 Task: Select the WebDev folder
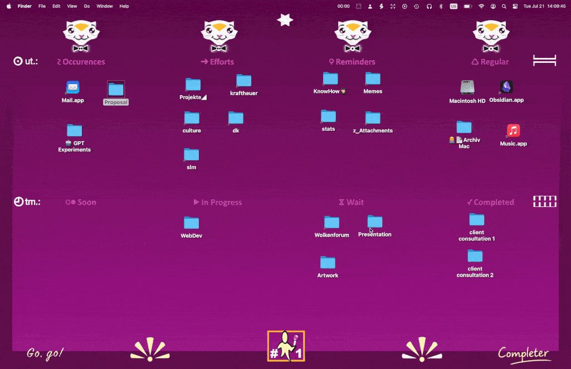point(191,223)
